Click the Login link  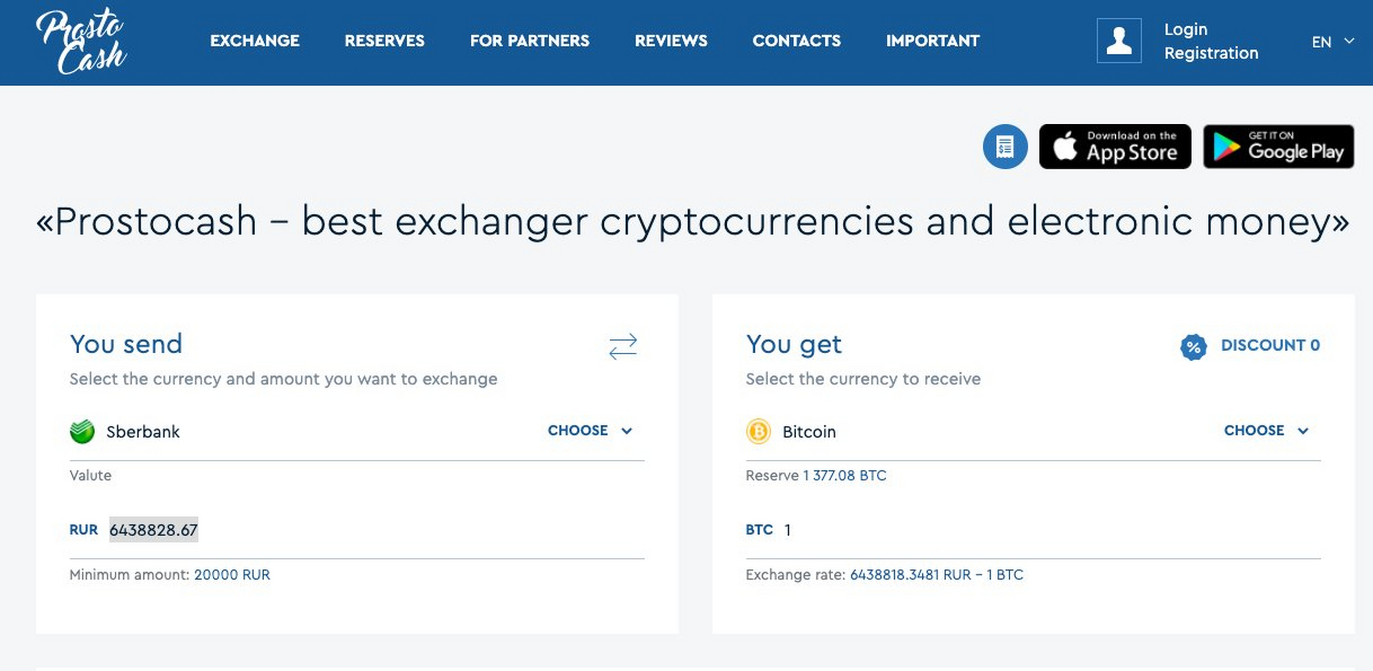coord(1185,29)
